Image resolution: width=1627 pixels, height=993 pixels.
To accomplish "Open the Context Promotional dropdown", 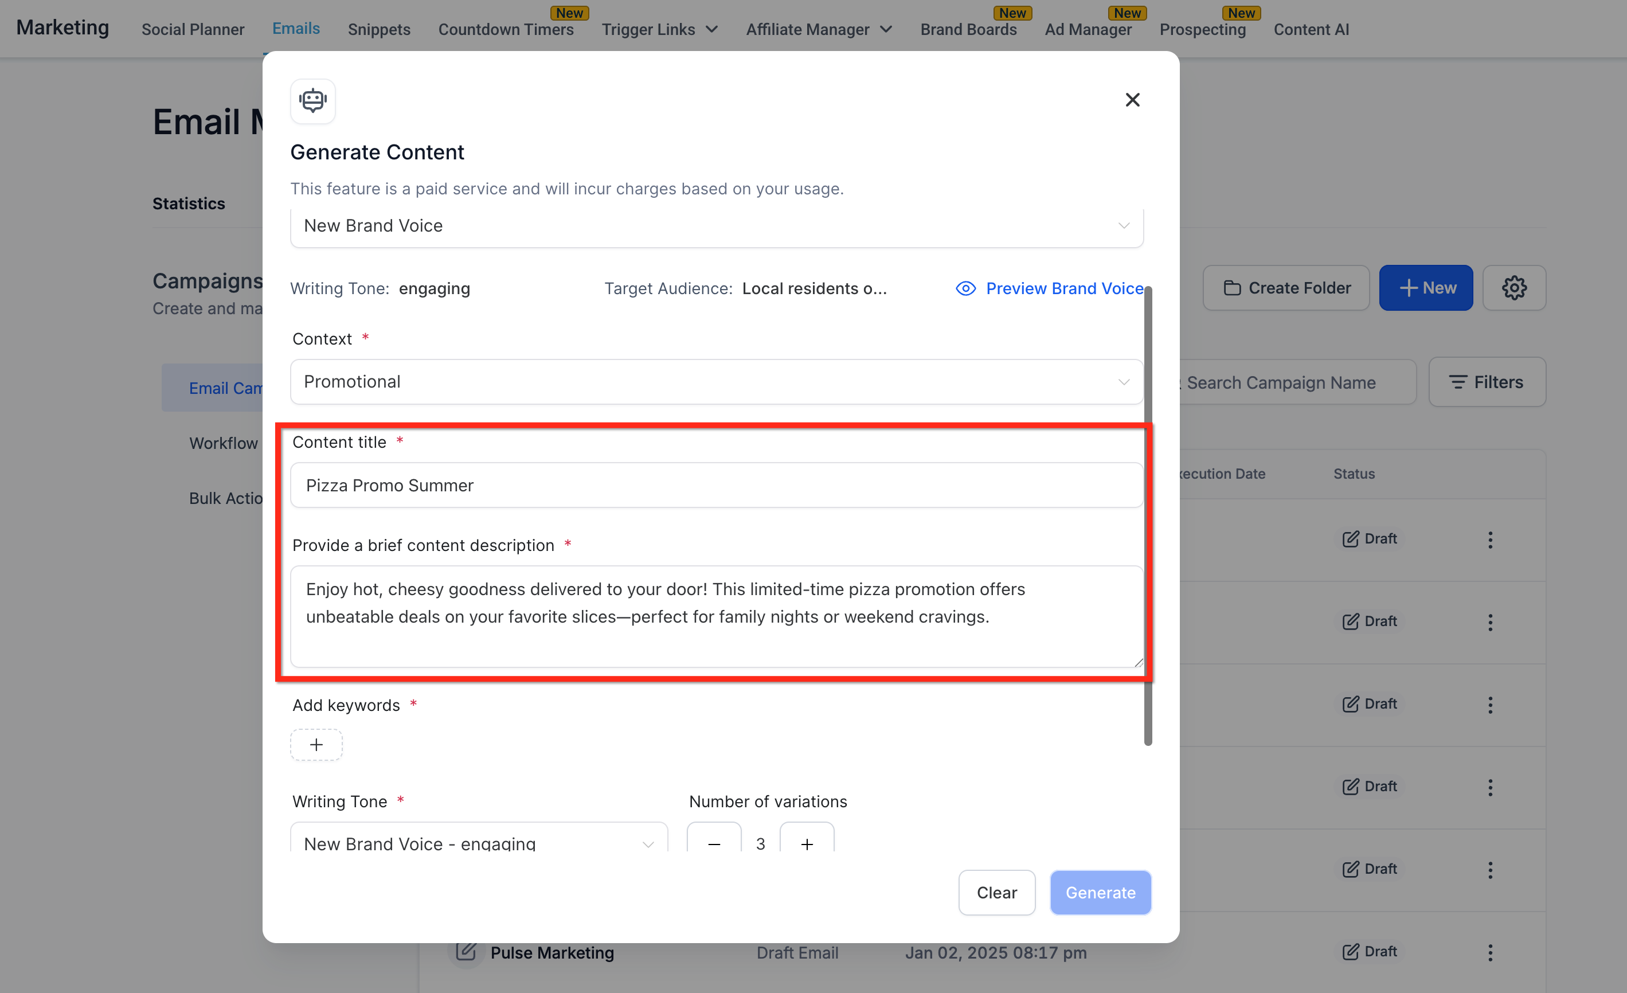I will pos(717,382).
